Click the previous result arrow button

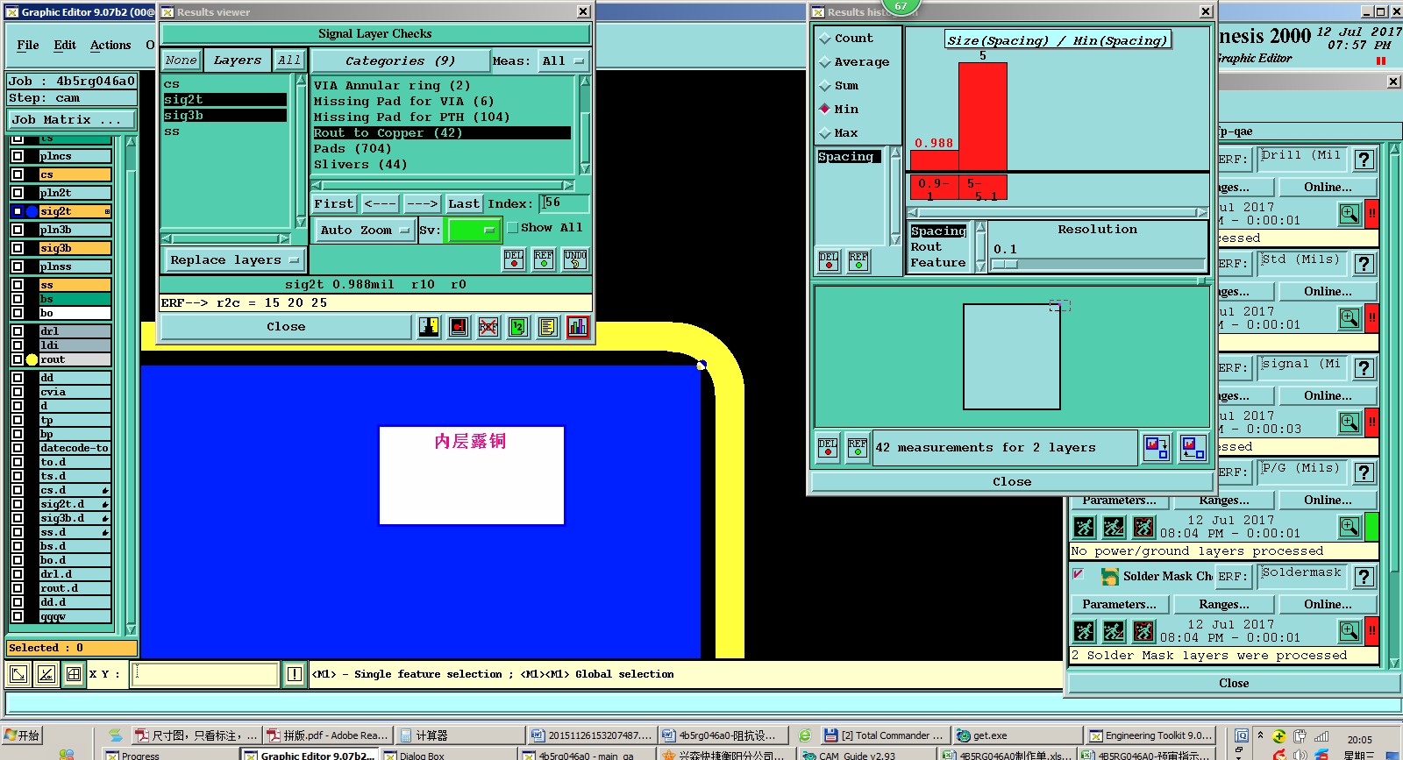tap(380, 203)
